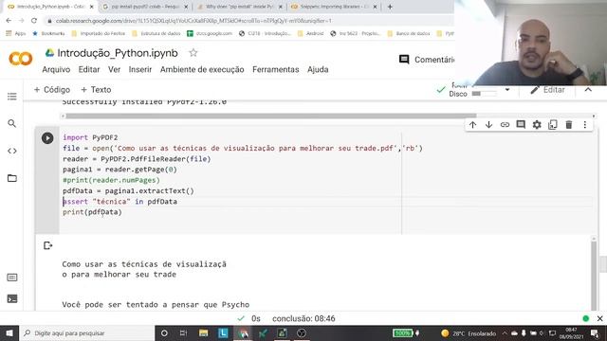Delete the cell with the trash icon
The height and width of the screenshot is (341, 607).
pyautogui.click(x=569, y=124)
